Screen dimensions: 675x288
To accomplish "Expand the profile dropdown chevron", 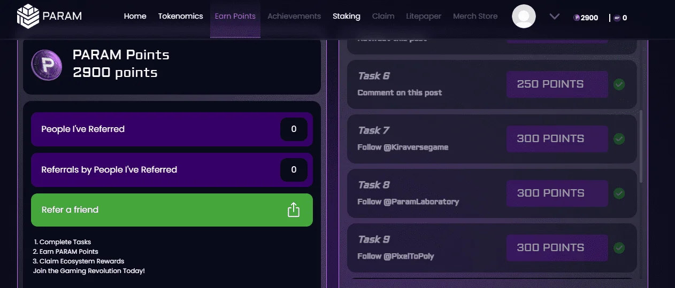I will (554, 17).
